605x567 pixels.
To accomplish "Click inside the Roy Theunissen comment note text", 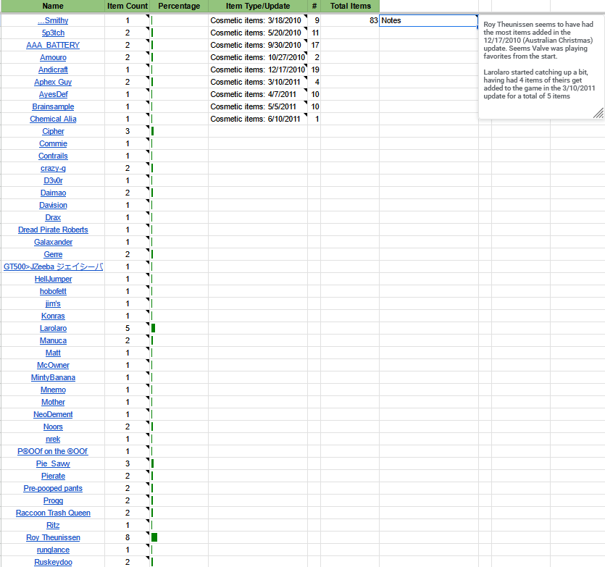I will pyautogui.click(x=538, y=60).
